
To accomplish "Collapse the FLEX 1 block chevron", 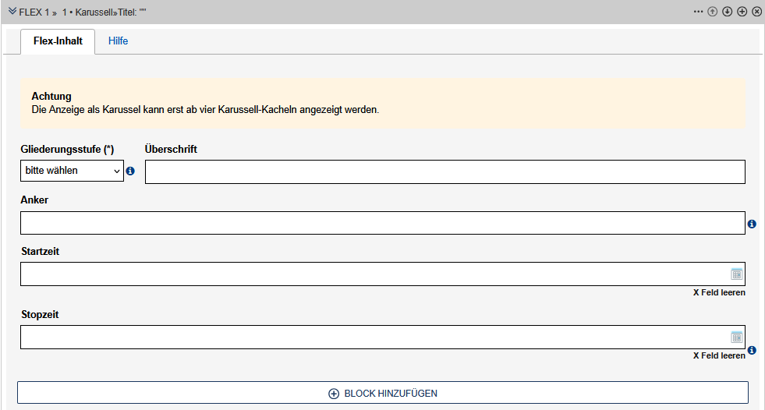I will point(12,12).
